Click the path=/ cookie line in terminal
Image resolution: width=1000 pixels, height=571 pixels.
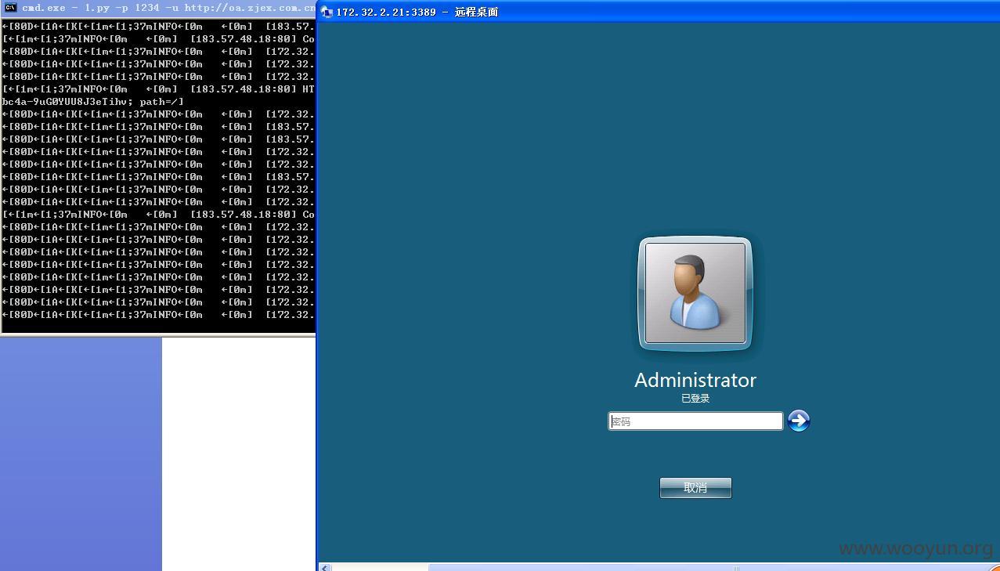click(92, 101)
